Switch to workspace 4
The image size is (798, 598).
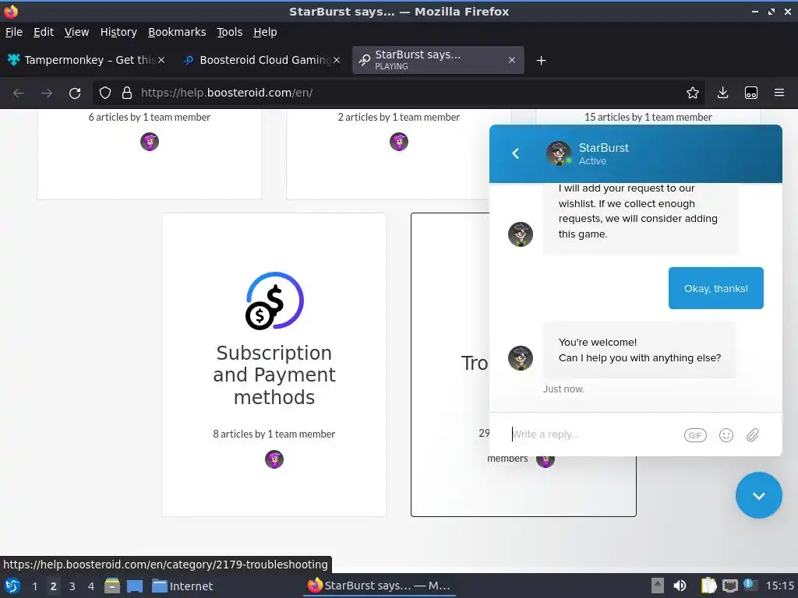click(x=91, y=586)
